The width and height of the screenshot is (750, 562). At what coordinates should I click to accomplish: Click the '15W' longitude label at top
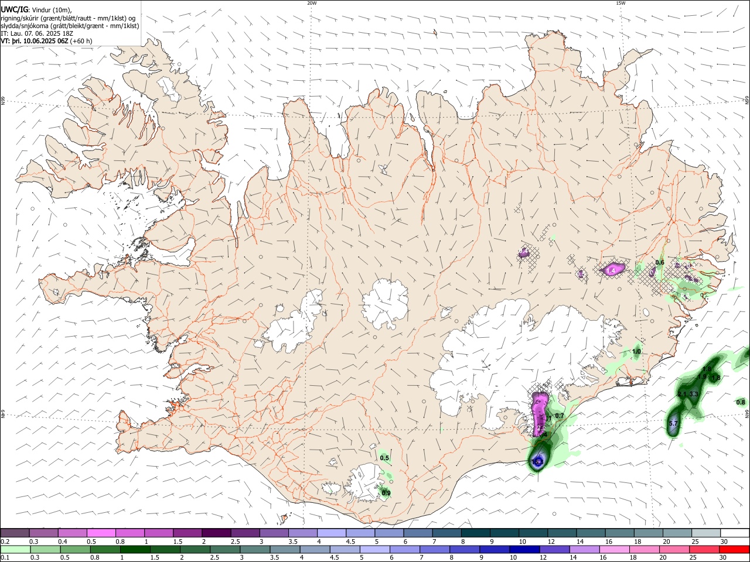coord(621,3)
